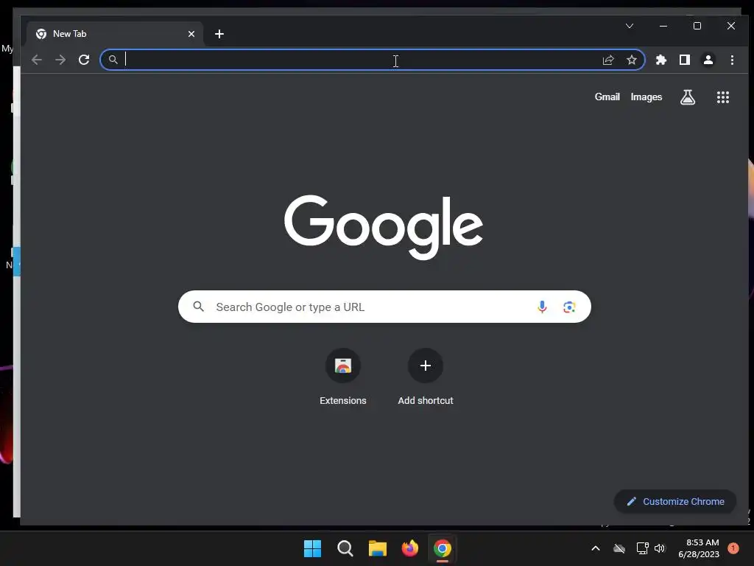Click the Google logo

tap(383, 227)
